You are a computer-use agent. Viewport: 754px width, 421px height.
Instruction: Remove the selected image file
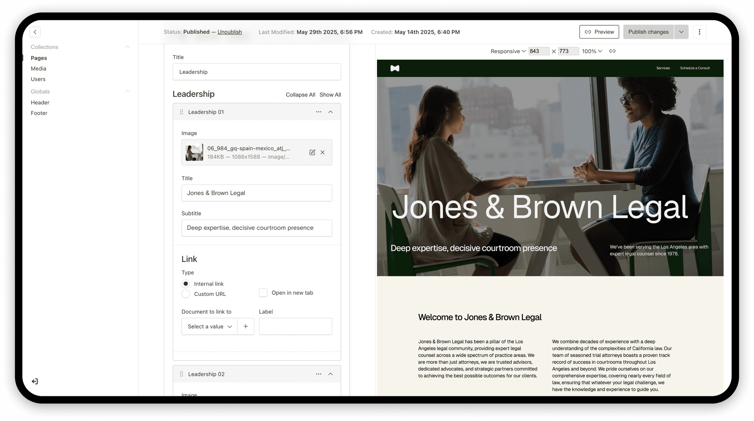tap(323, 152)
